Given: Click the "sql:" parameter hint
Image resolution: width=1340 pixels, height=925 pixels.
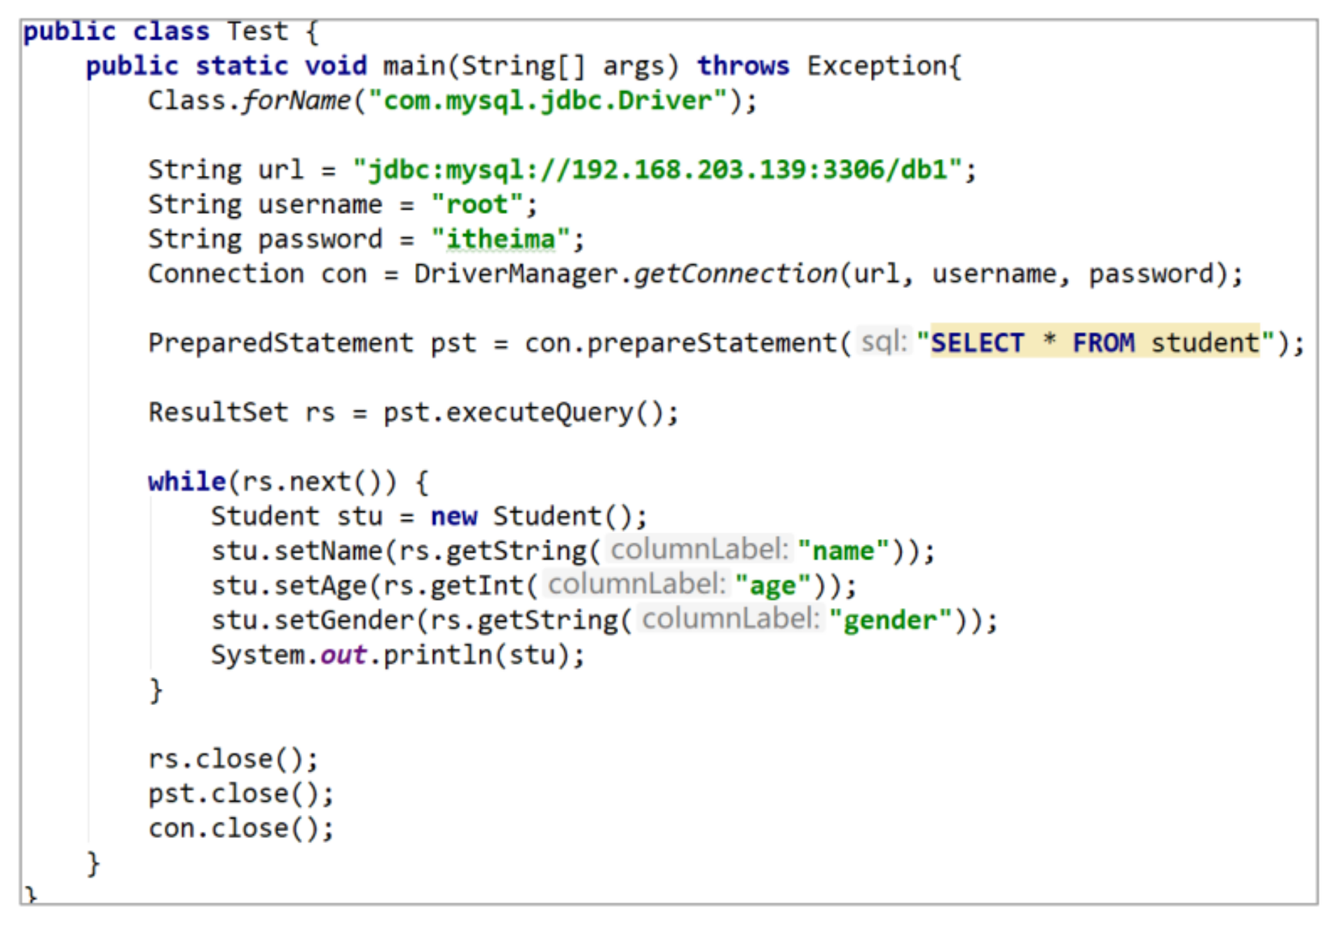Looking at the screenshot, I should pyautogui.click(x=884, y=342).
